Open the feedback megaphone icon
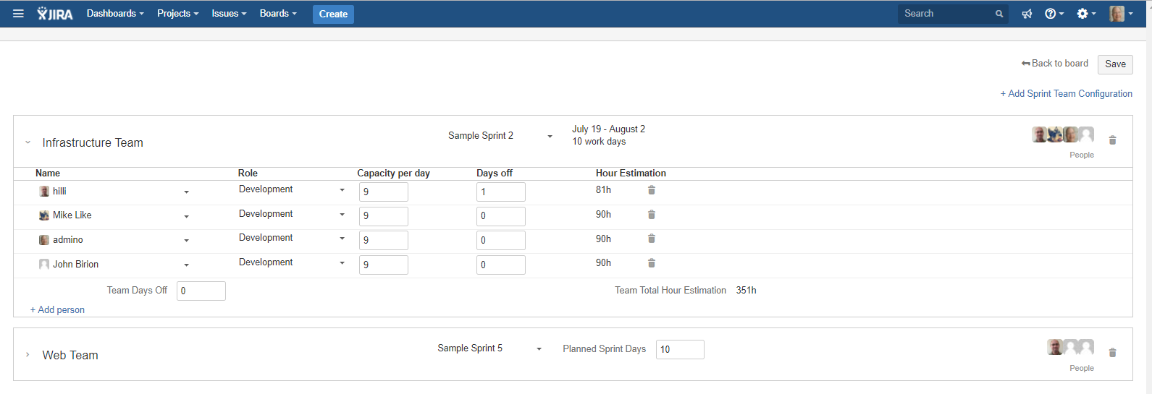 (x=1027, y=14)
